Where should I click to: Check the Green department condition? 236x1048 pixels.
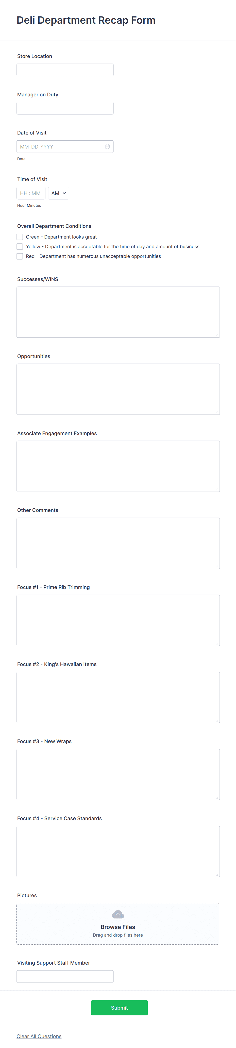tap(20, 236)
